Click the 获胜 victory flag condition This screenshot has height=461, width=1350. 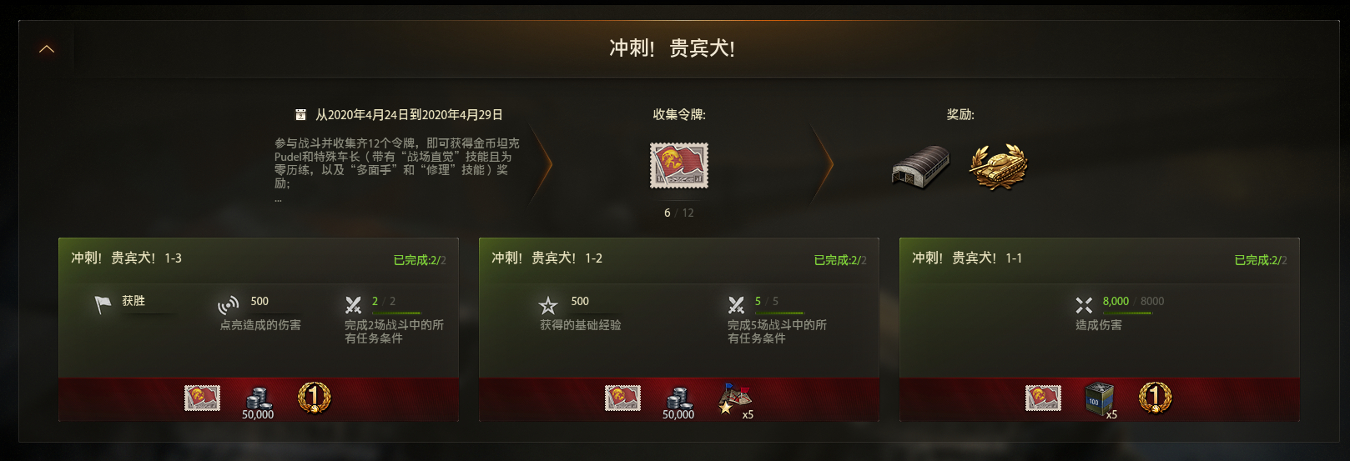103,305
